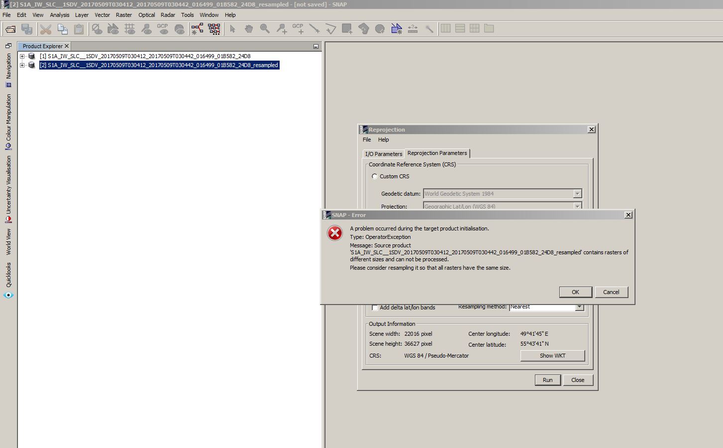Click OK in the SNAP Error dialog
723x448 pixels.
(x=575, y=292)
